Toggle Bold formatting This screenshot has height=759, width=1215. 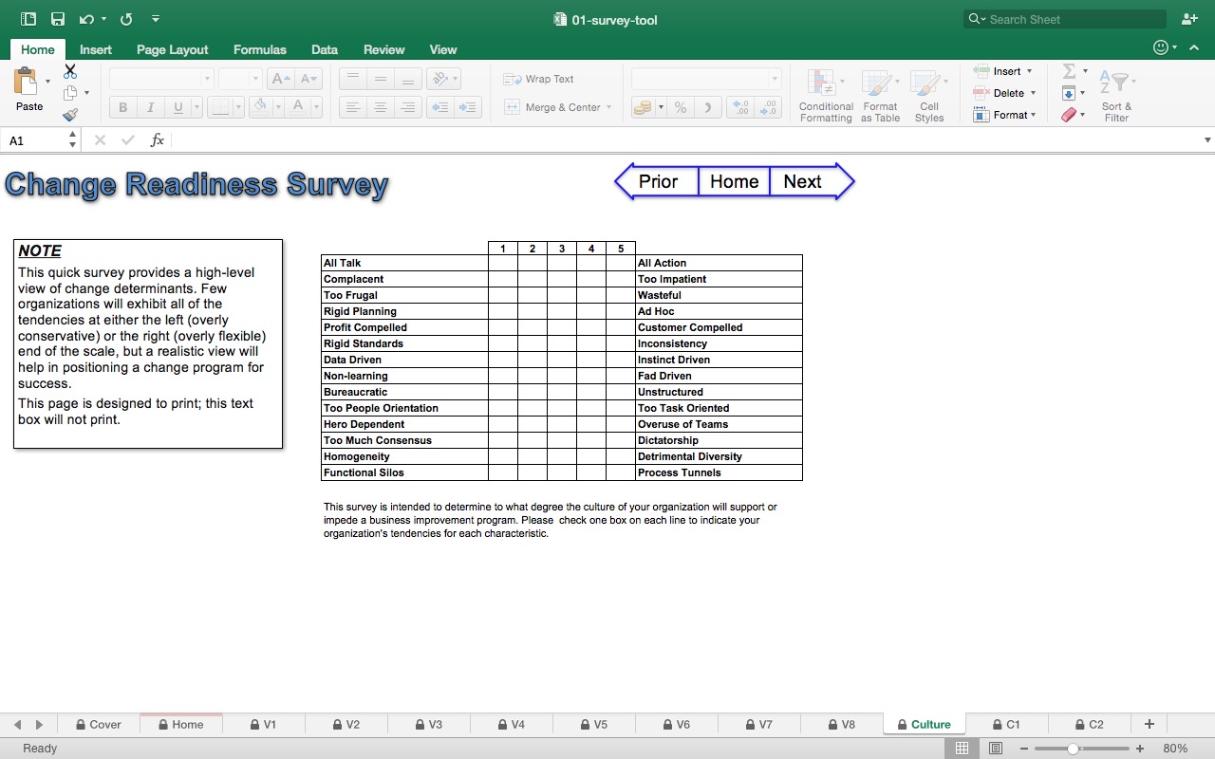(x=121, y=107)
